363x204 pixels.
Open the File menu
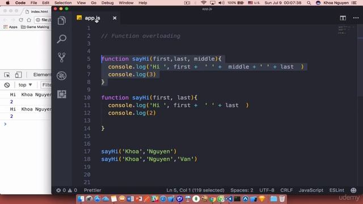pos(34,3)
